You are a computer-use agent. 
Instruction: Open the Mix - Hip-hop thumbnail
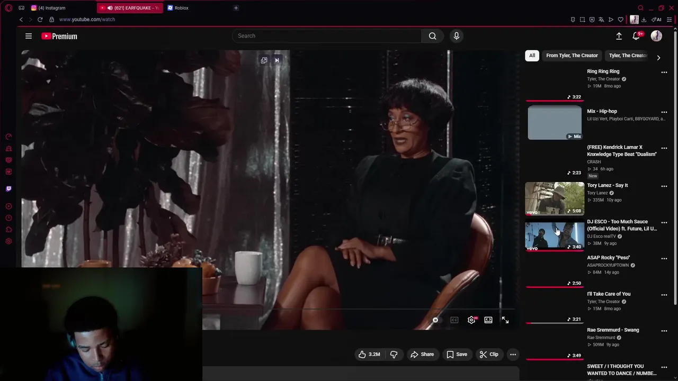click(555, 123)
